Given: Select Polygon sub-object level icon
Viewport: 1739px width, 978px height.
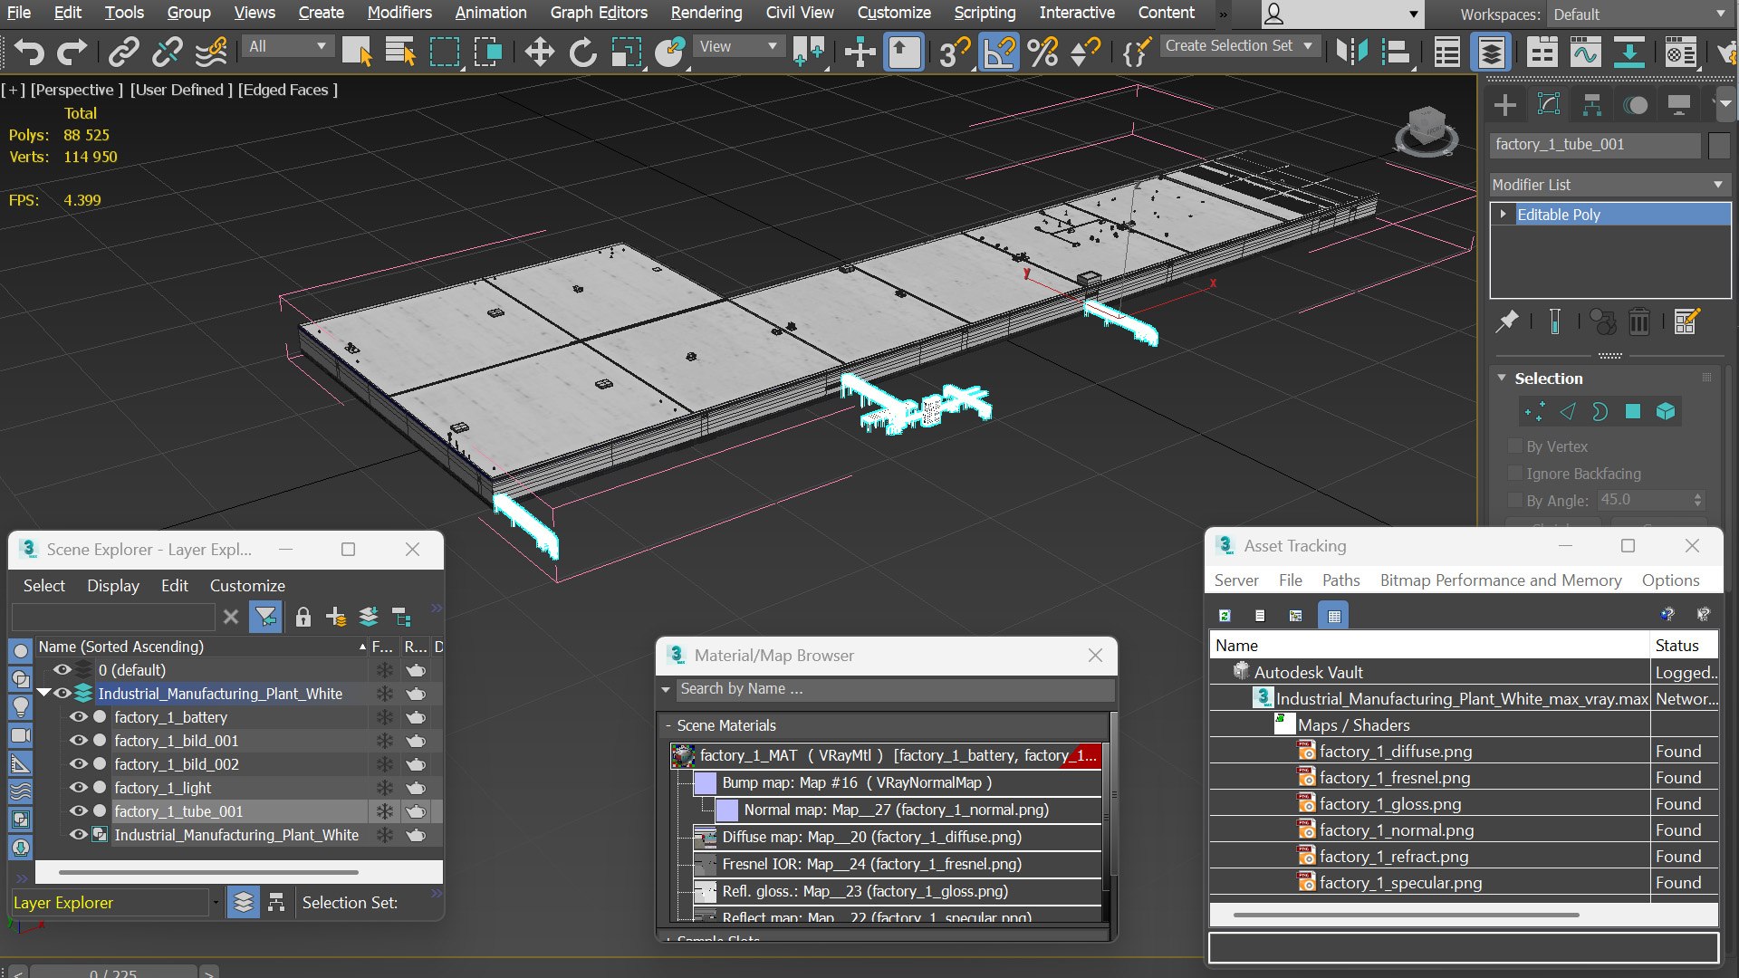Looking at the screenshot, I should click(1633, 412).
